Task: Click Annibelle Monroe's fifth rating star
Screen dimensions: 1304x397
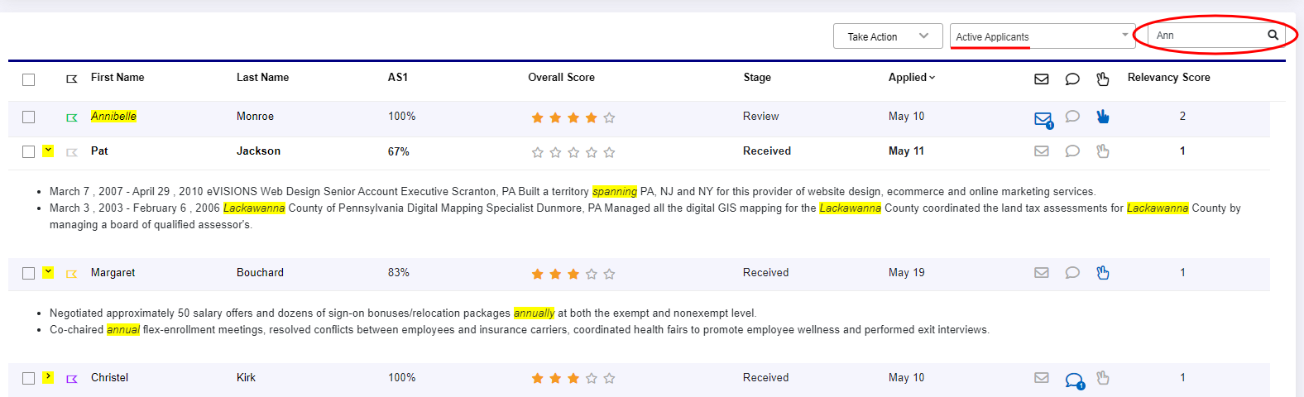Action: (x=609, y=117)
